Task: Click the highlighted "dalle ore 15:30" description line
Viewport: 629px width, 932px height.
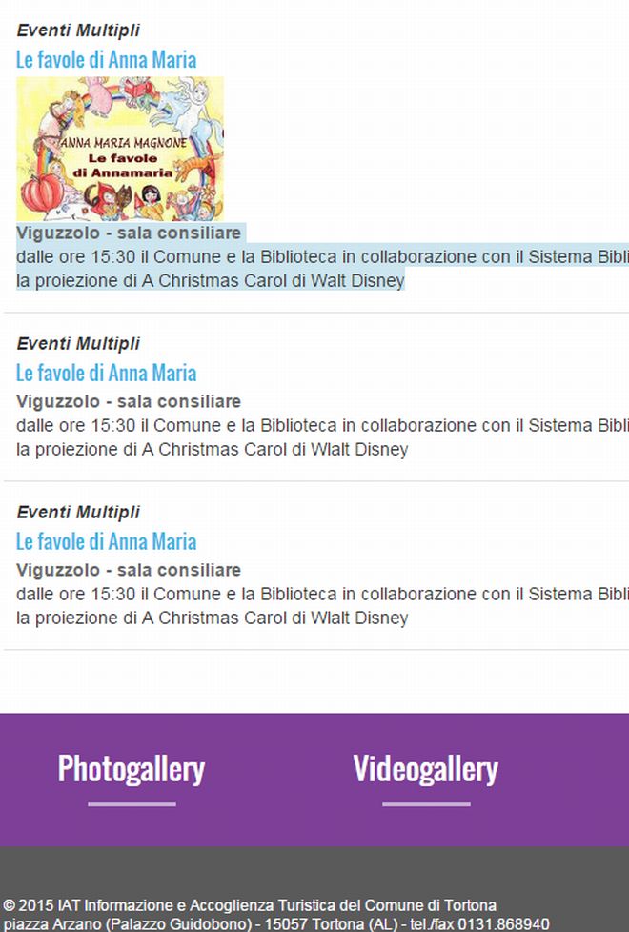Action: click(322, 256)
